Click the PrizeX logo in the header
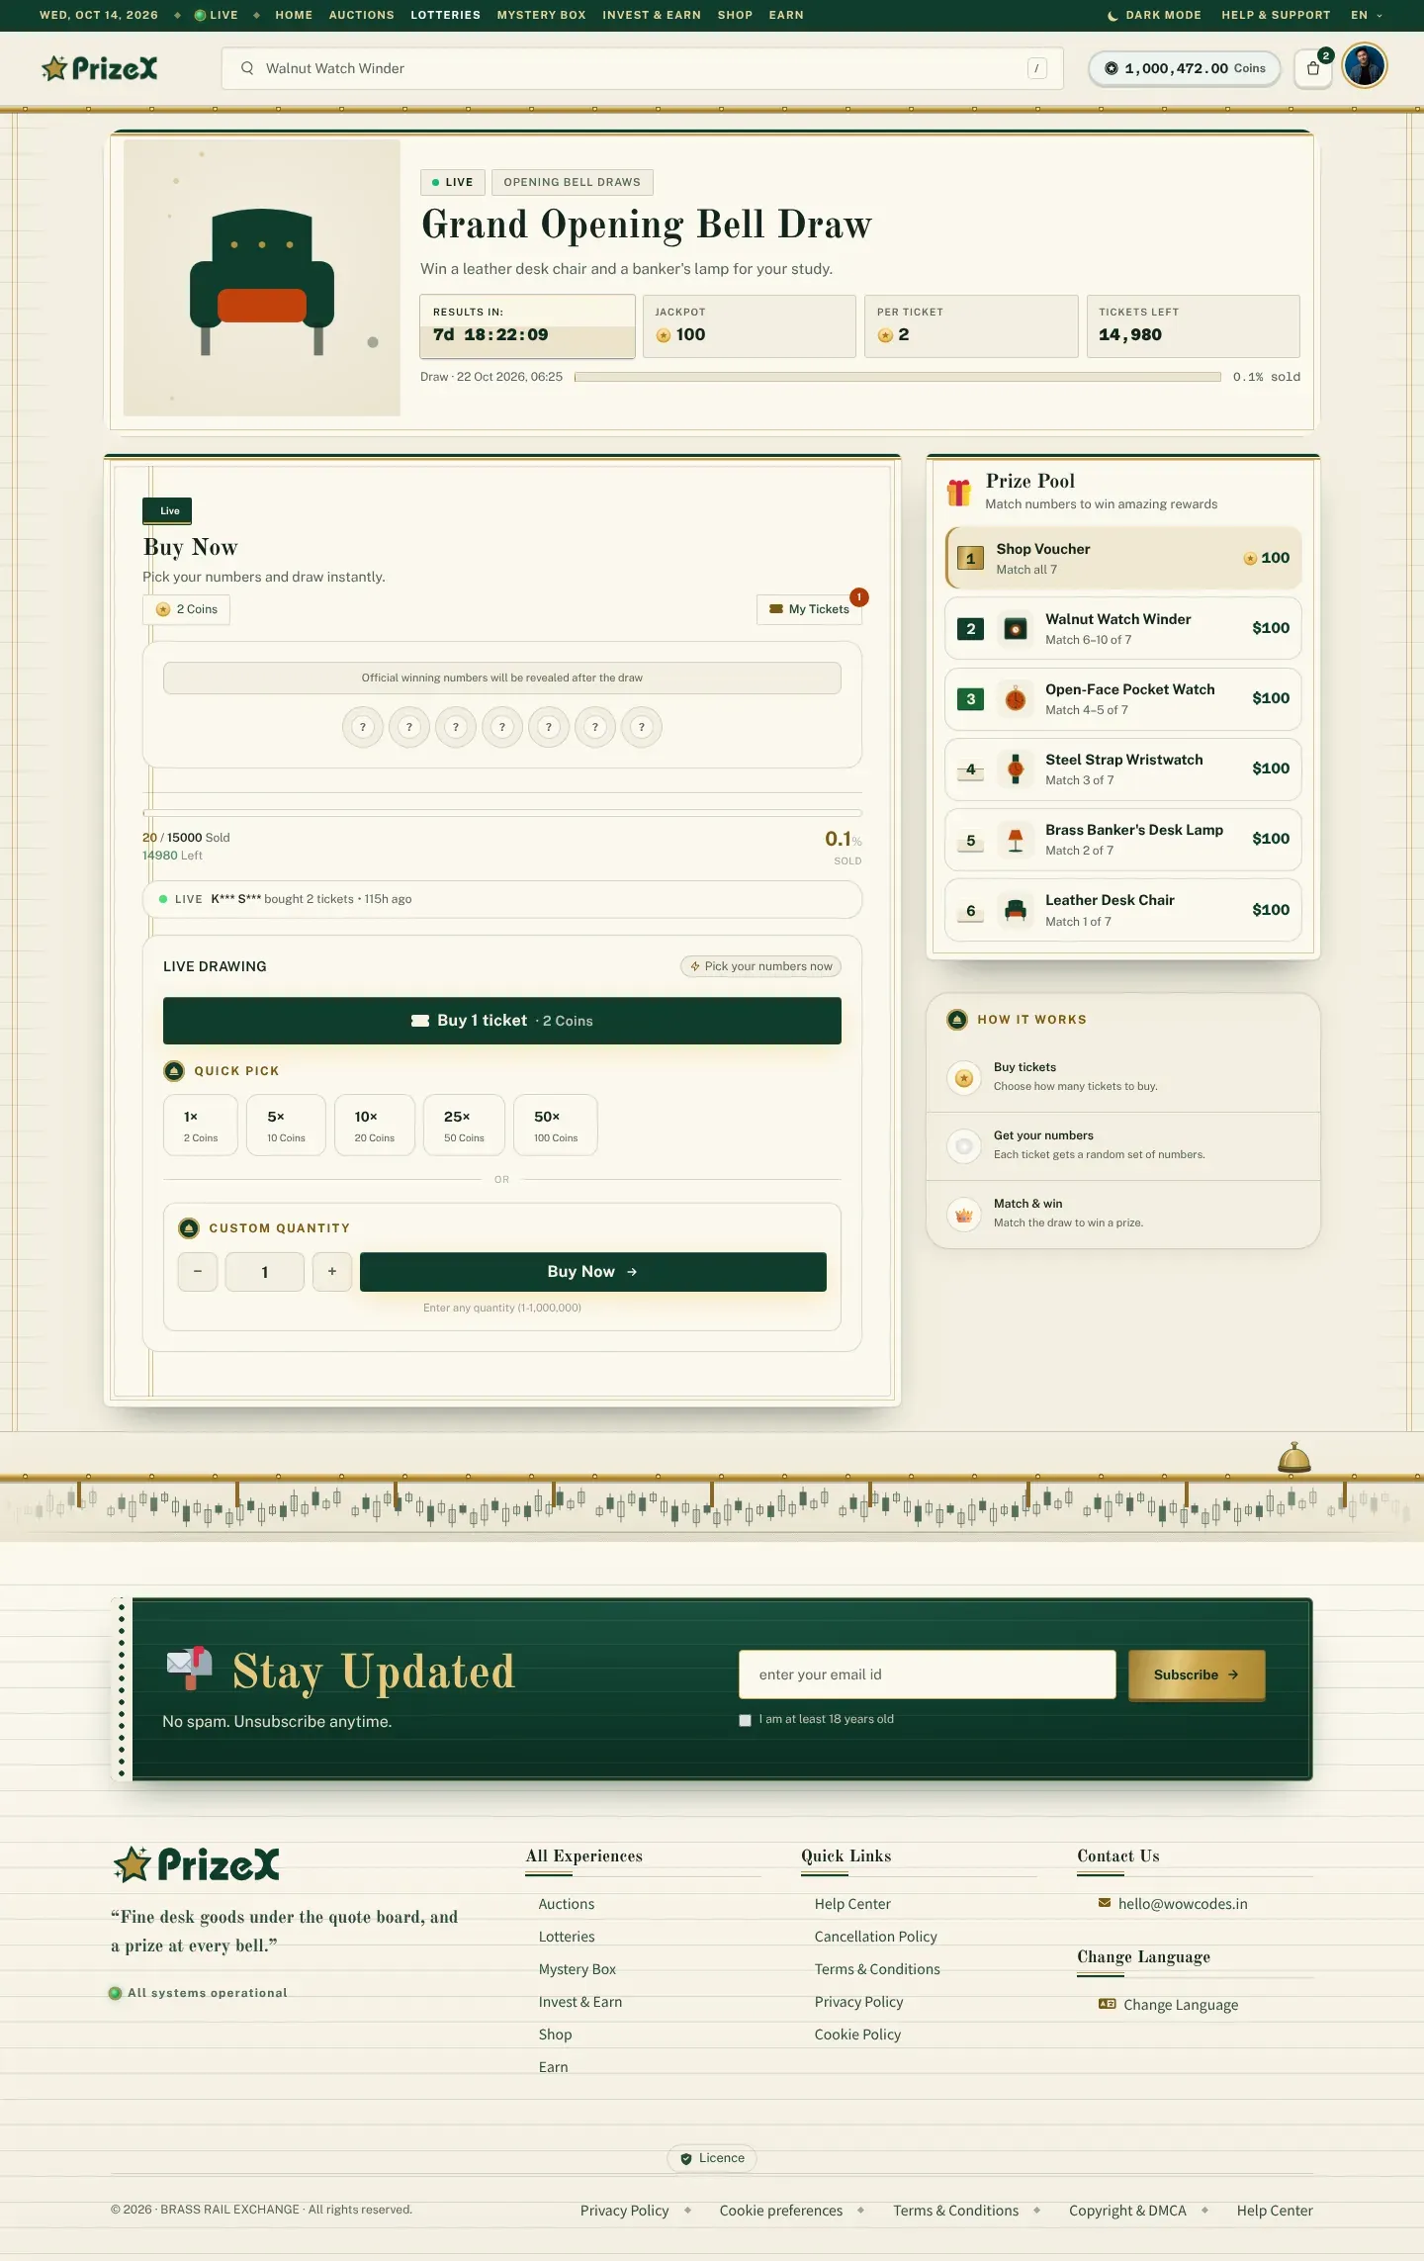The image size is (1424, 2261). 100,68
